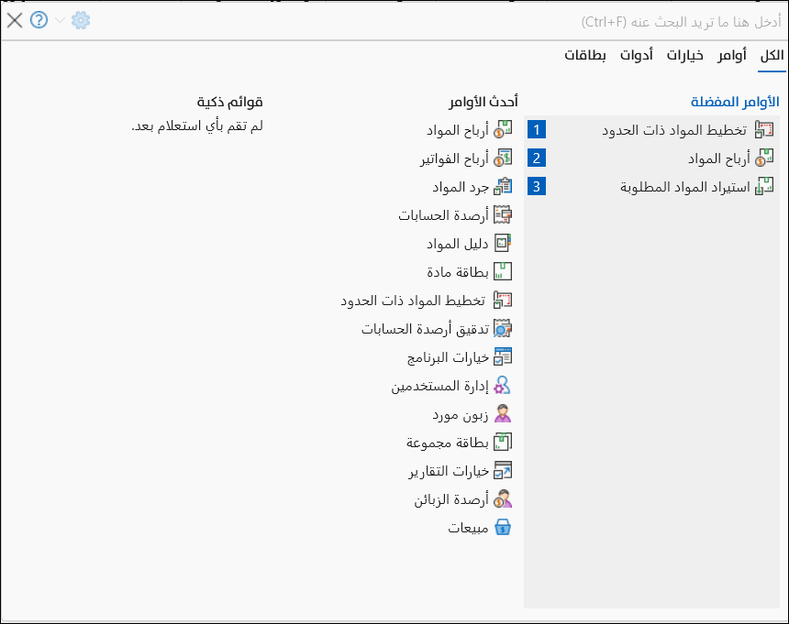
Task: Open the help question mark icon
Action: pos(39,20)
